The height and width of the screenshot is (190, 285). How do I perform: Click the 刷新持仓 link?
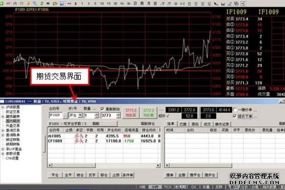(x=147, y=123)
